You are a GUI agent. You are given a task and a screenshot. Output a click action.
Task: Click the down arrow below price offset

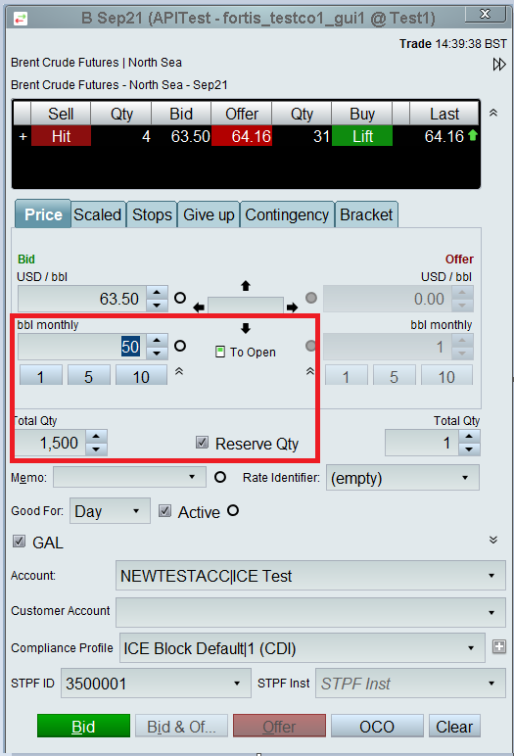246,328
